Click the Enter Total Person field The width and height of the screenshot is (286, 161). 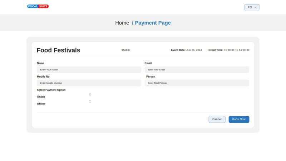(x=197, y=83)
